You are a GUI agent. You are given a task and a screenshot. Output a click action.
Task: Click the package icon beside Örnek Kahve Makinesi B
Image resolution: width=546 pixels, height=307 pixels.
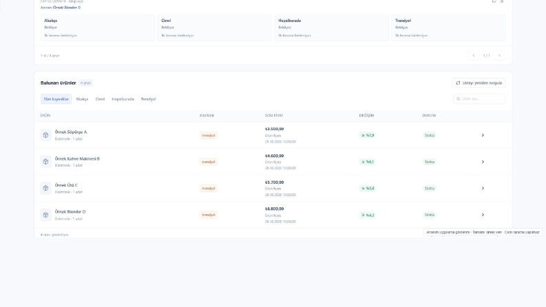click(x=45, y=162)
